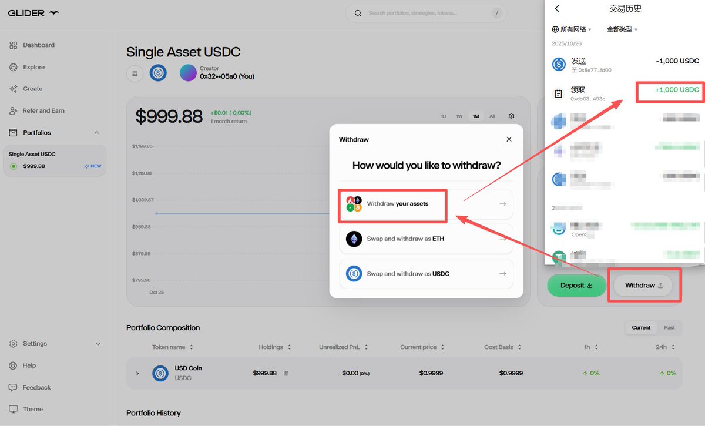
Task: Sort by Cost Basis column
Action: [x=503, y=347]
